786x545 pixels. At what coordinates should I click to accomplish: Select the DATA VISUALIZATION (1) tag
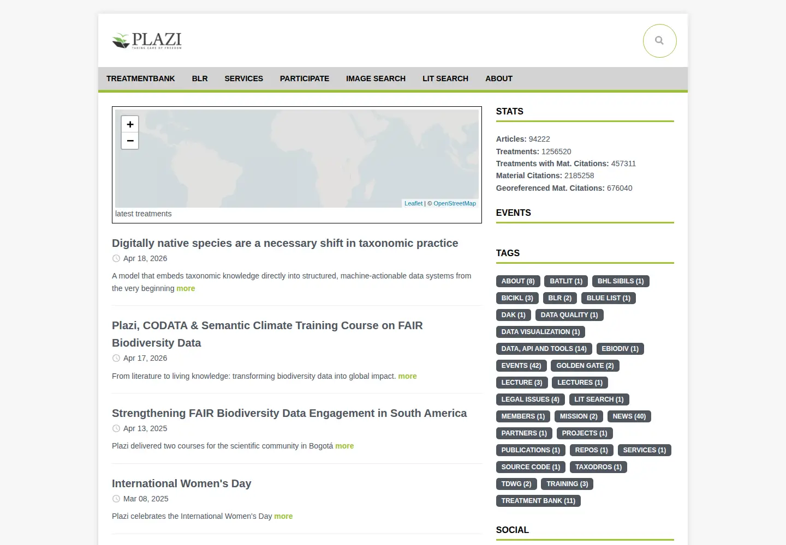click(x=541, y=332)
